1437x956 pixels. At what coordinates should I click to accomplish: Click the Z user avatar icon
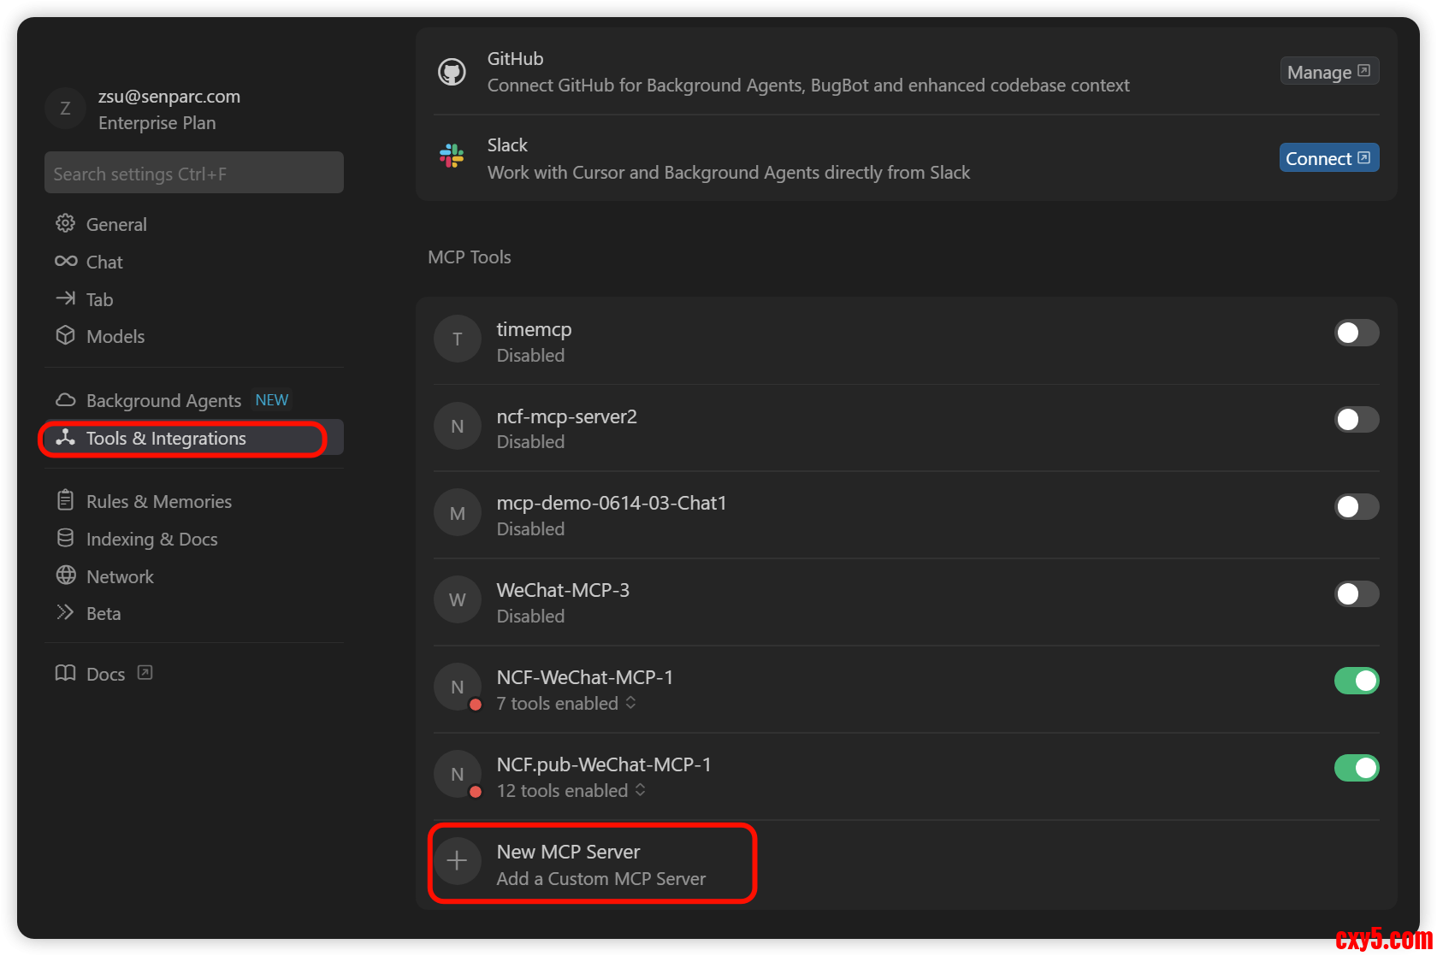tap(65, 109)
